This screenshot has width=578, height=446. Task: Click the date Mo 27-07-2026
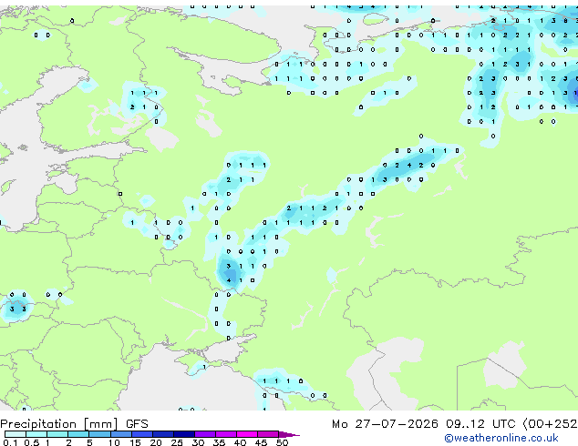click(x=385, y=424)
